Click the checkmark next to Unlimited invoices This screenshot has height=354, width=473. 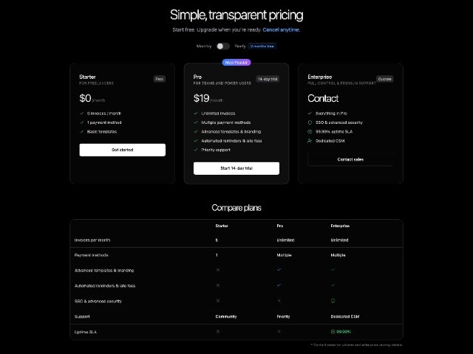tap(196, 113)
